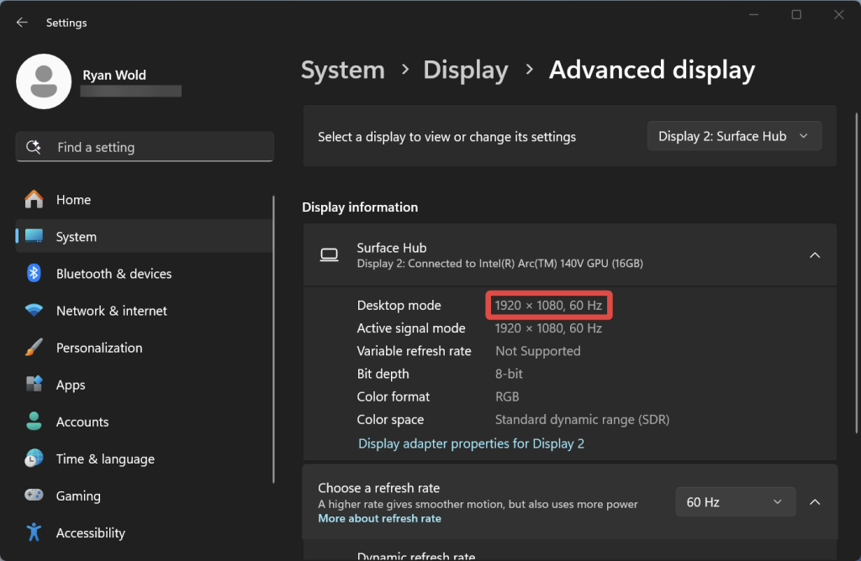Screen dimensions: 861x561
Task: Open More about refresh rate link
Action: (x=379, y=518)
